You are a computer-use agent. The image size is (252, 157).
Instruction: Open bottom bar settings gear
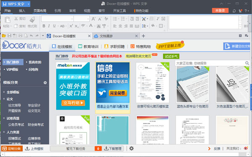pyautogui.click(x=131, y=148)
